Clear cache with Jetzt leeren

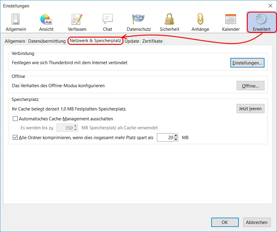250,109
